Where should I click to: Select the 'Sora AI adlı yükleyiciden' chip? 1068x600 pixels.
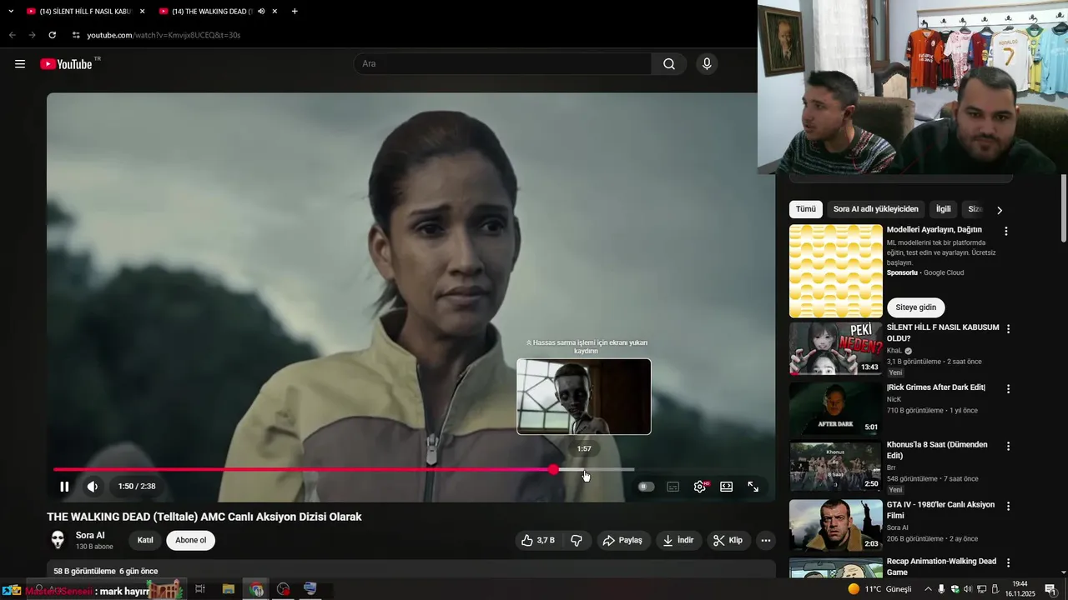point(876,209)
